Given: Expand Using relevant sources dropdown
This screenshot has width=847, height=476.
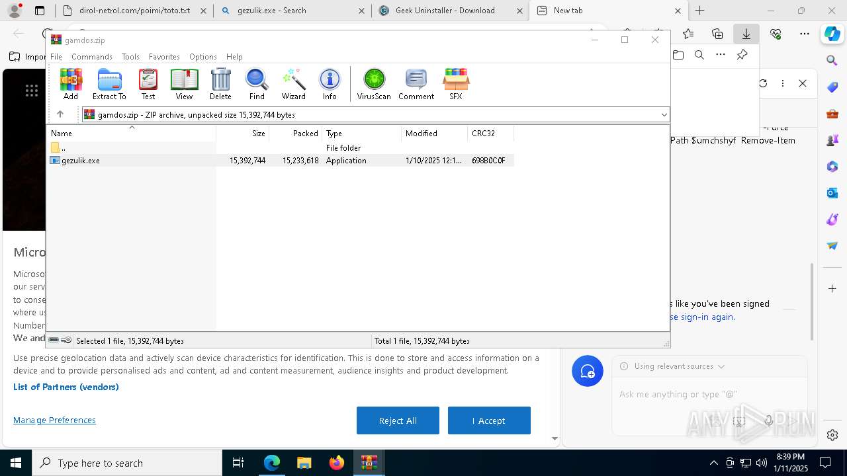Looking at the screenshot, I should click(679, 366).
